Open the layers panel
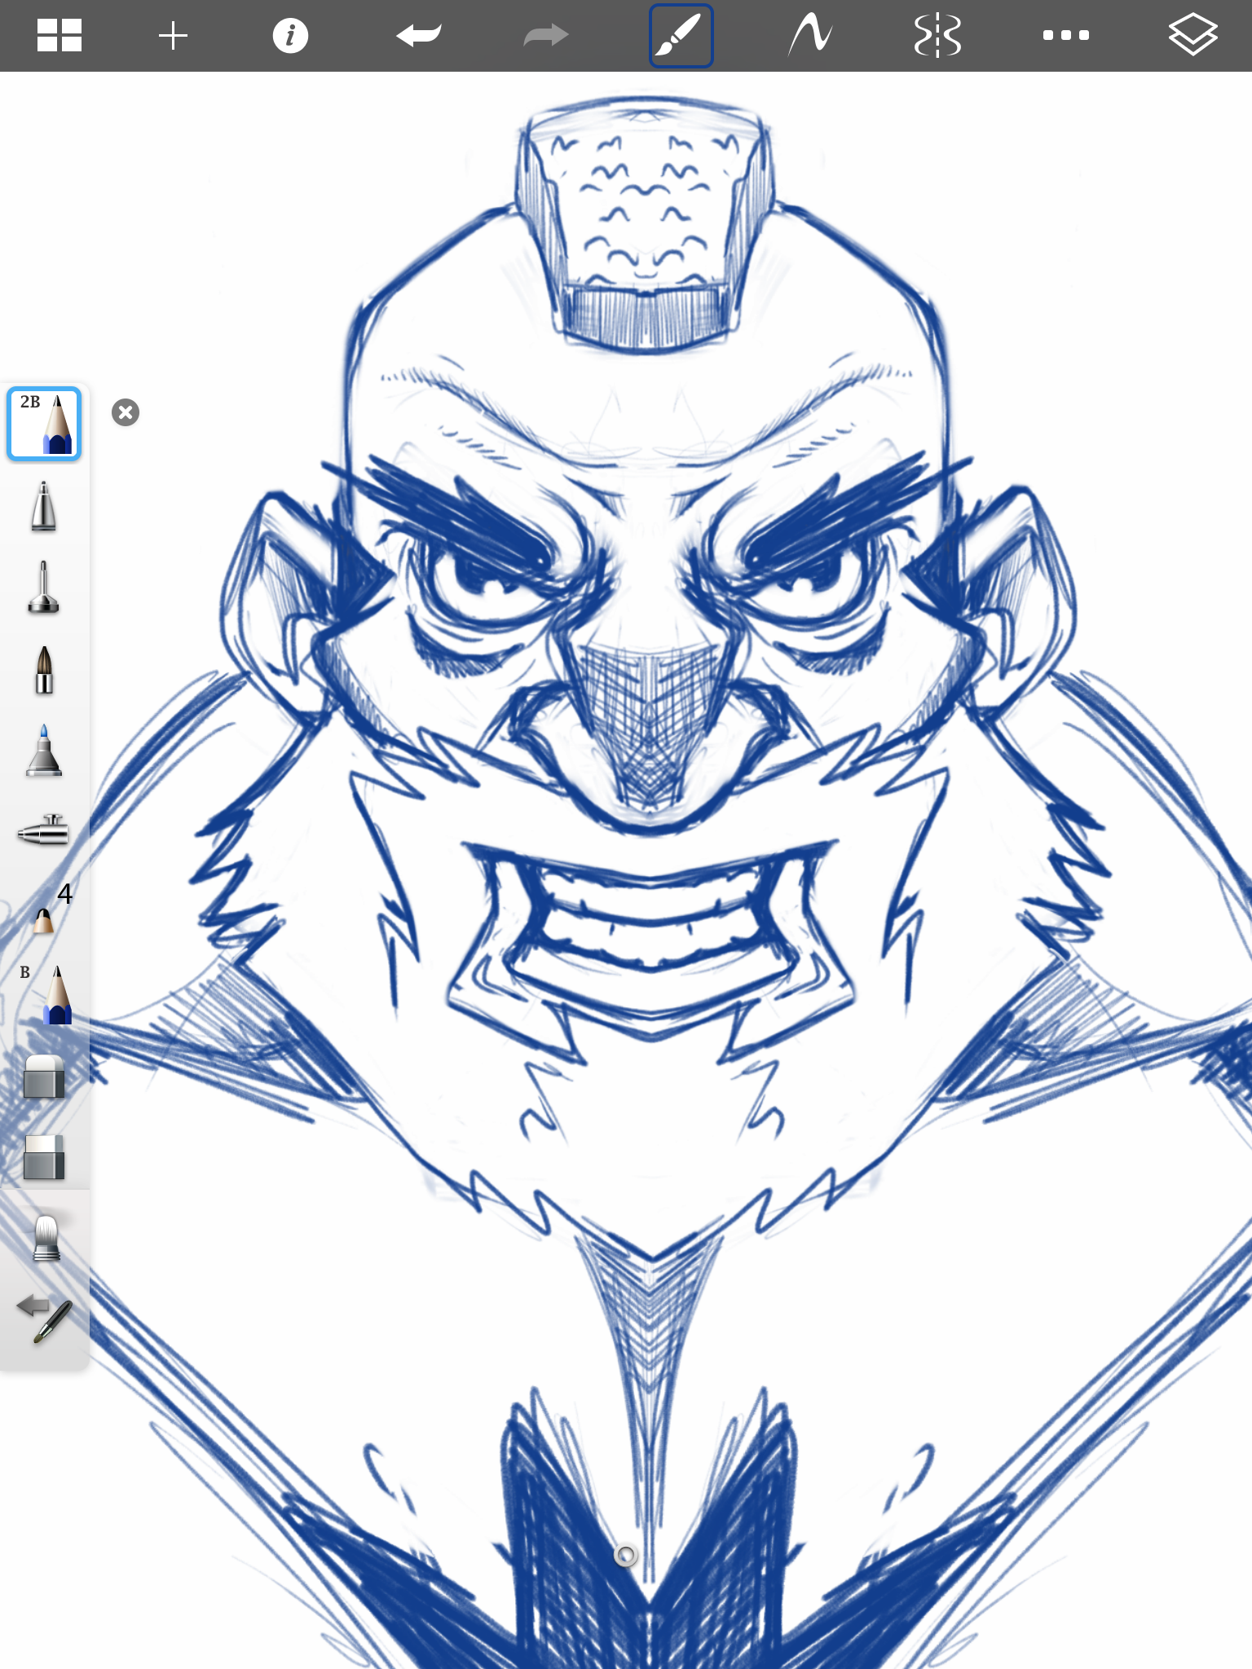Screen dimensions: 1252x1669 click(x=1192, y=36)
